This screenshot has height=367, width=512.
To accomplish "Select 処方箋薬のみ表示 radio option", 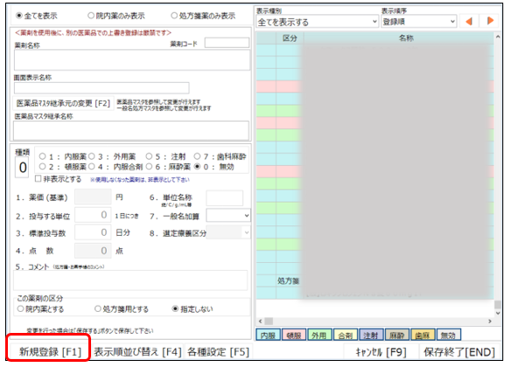I will (174, 16).
